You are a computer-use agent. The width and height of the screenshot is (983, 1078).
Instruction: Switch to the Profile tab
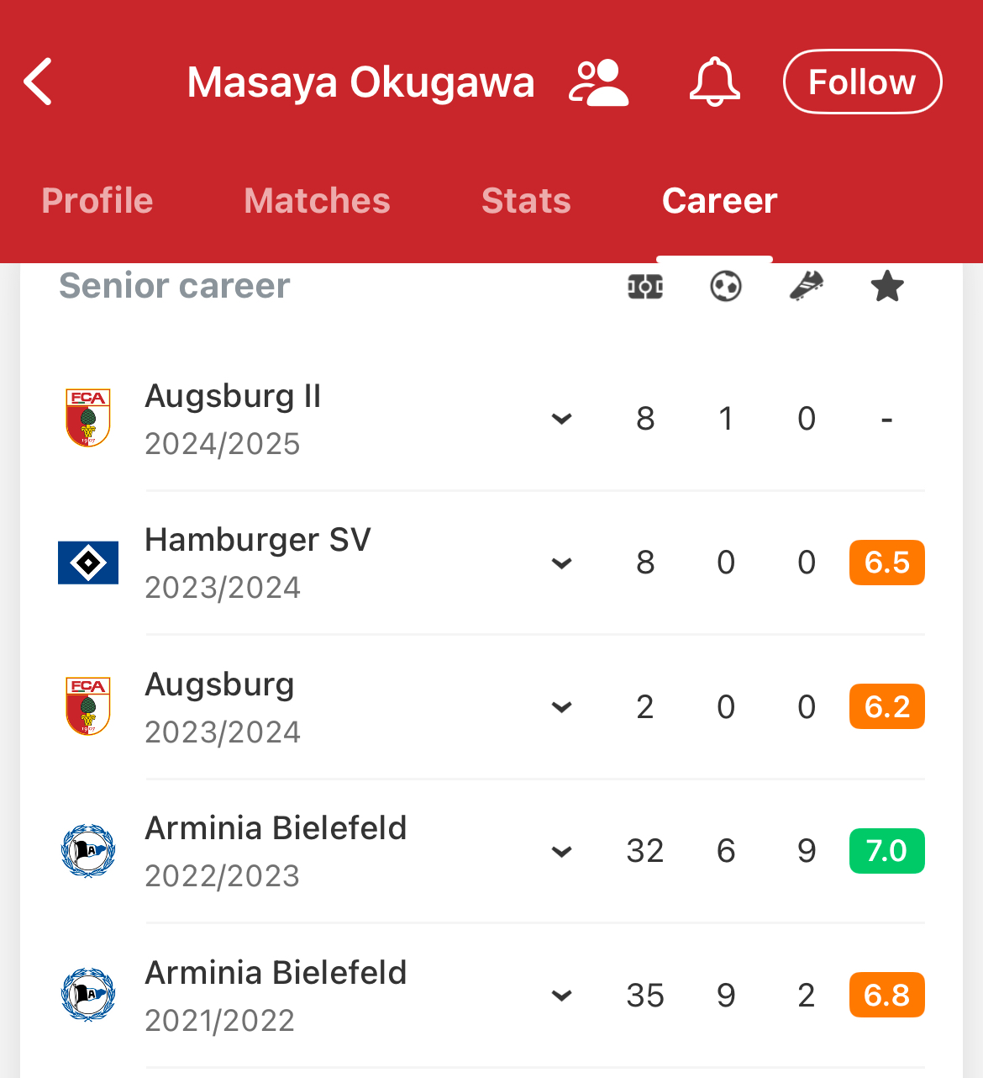pyautogui.click(x=97, y=201)
